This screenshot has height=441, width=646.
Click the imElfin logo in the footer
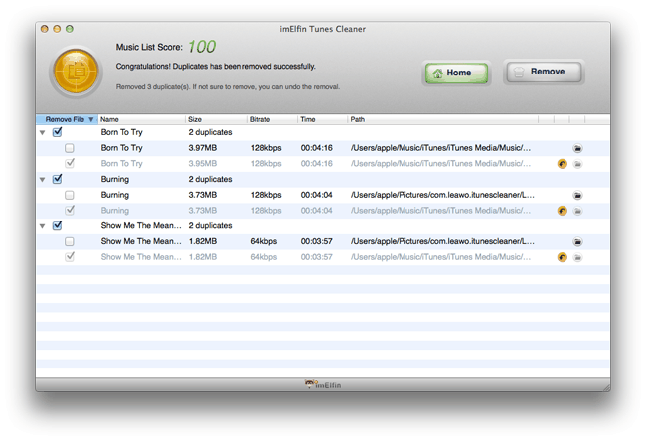coord(323,385)
